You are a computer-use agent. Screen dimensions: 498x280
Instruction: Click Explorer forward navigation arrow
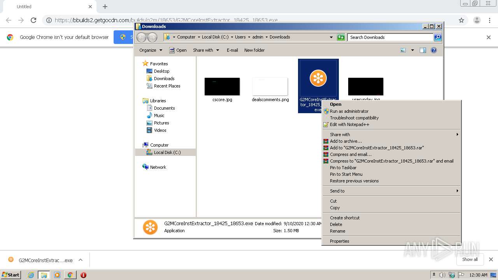click(x=153, y=37)
